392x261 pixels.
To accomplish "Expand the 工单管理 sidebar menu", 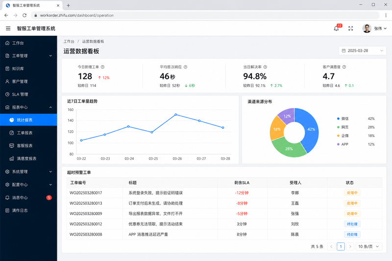I will (28, 56).
